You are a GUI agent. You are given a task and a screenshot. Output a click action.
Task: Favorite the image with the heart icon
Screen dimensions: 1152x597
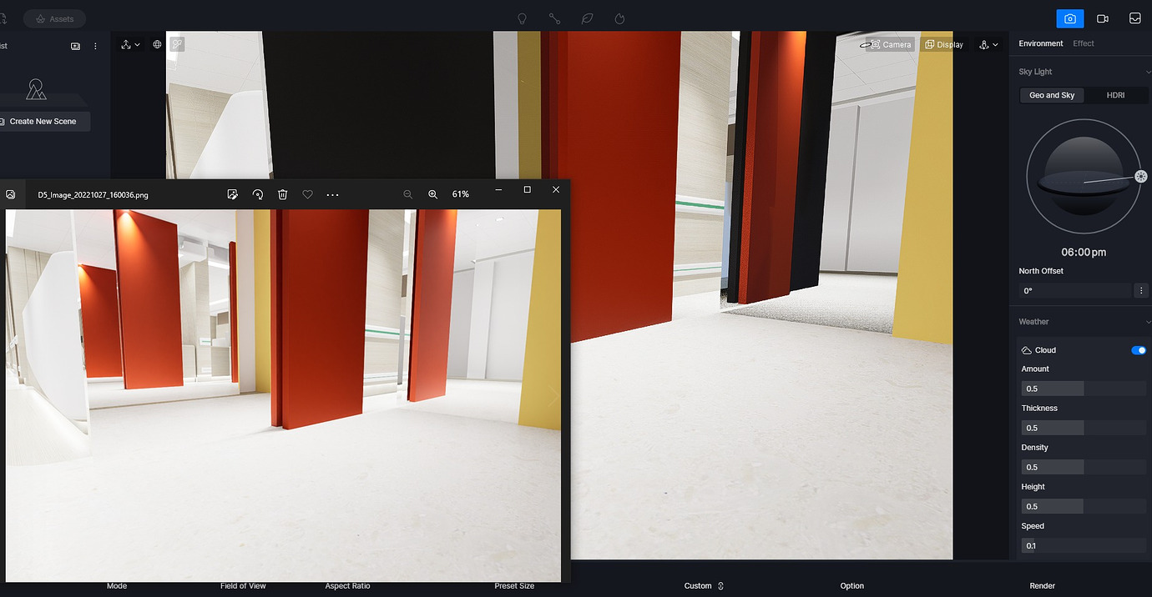(x=307, y=193)
